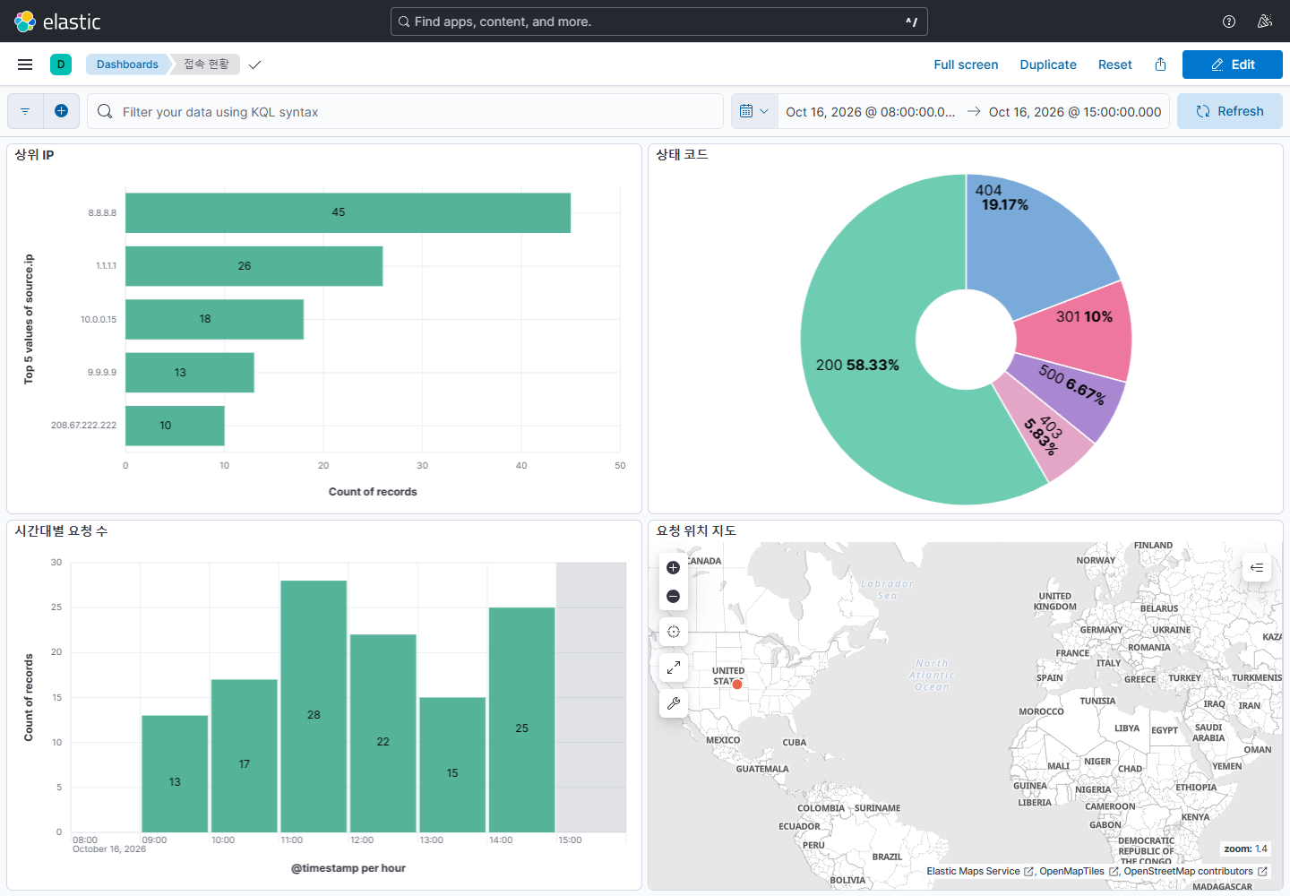This screenshot has height=896, width=1290.
Task: Click the saved checkmark icon beside dashboard title
Action: click(x=255, y=65)
